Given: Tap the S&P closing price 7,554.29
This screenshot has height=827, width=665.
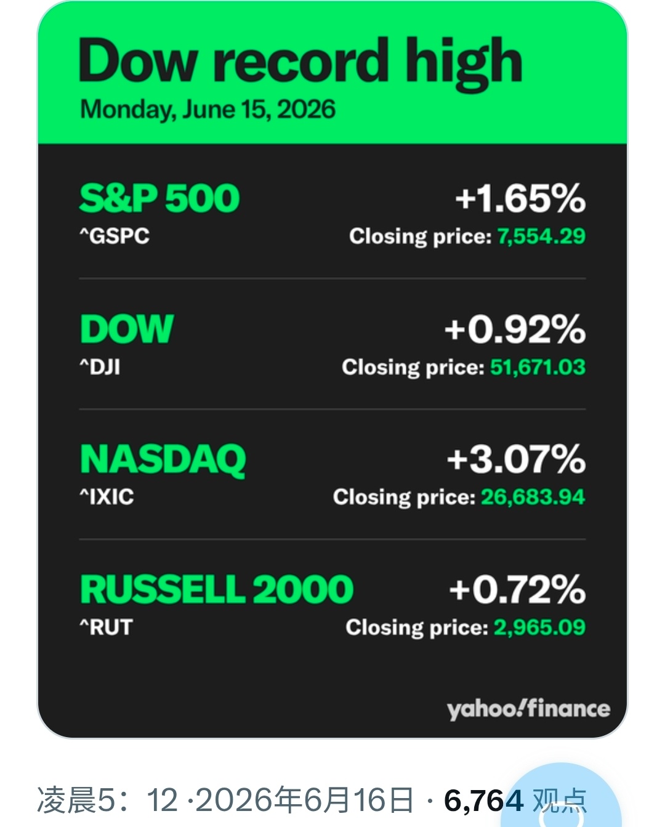Looking at the screenshot, I should (541, 236).
